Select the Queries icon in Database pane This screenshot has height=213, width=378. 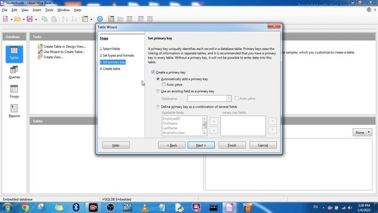[x=14, y=73]
